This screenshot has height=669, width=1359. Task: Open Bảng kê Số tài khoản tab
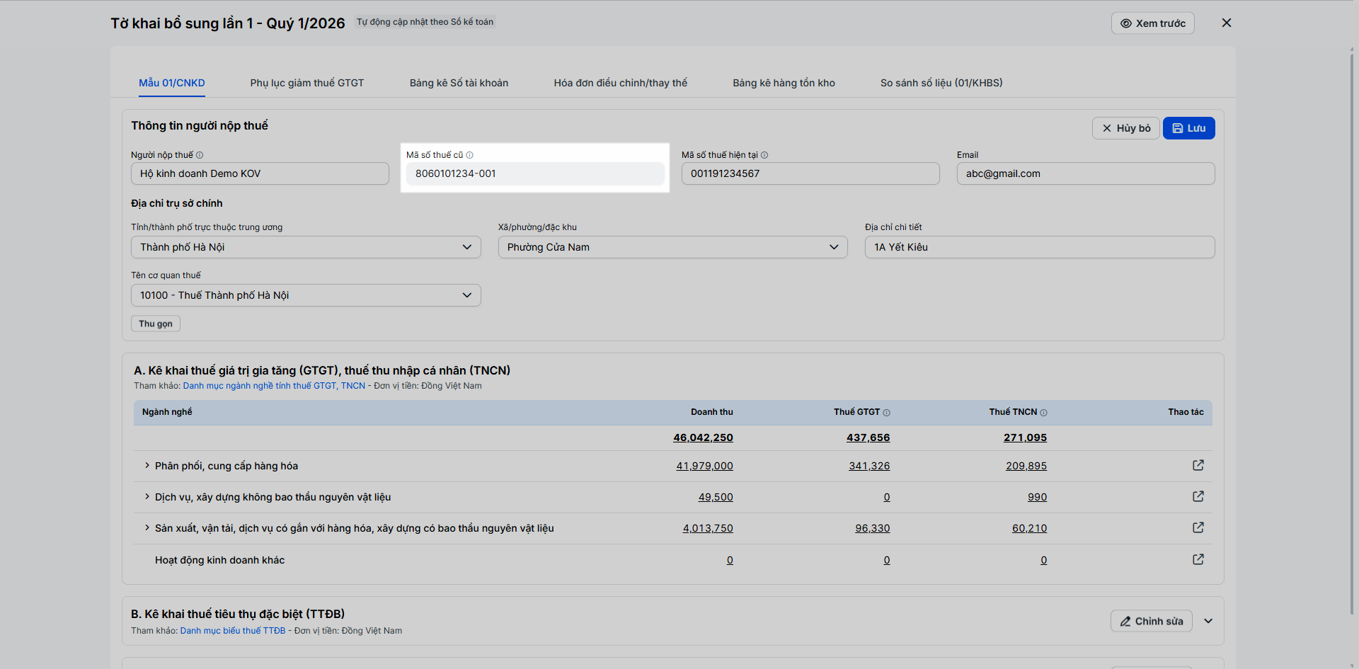459,83
